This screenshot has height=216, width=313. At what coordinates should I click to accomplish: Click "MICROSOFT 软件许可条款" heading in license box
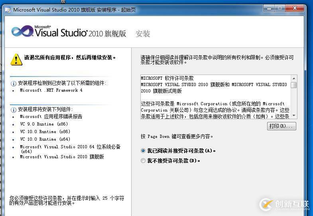(x=167, y=78)
